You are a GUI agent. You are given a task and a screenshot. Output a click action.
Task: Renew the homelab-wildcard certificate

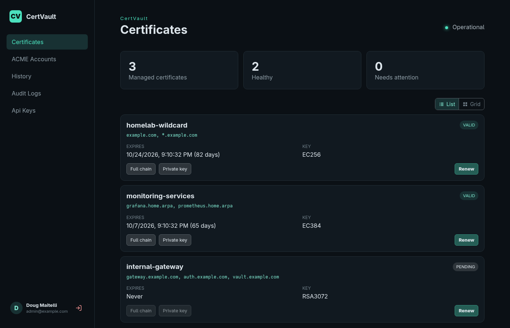tap(466, 169)
